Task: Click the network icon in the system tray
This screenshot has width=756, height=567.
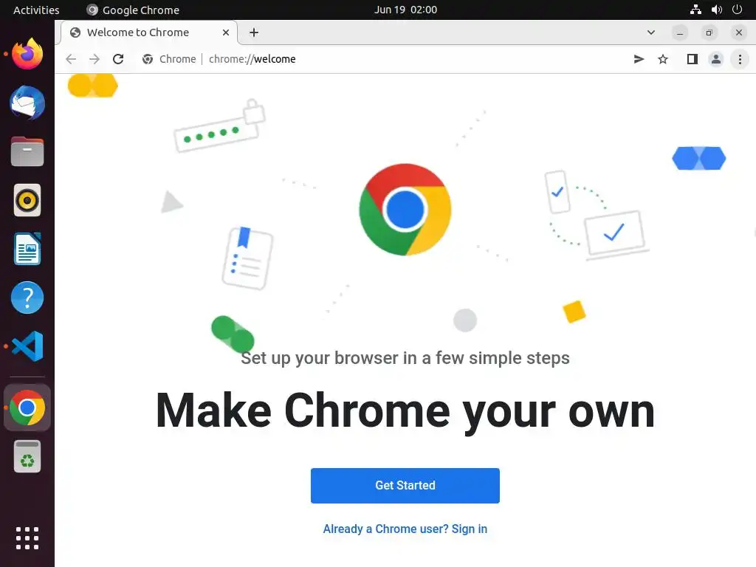Action: coord(695,10)
